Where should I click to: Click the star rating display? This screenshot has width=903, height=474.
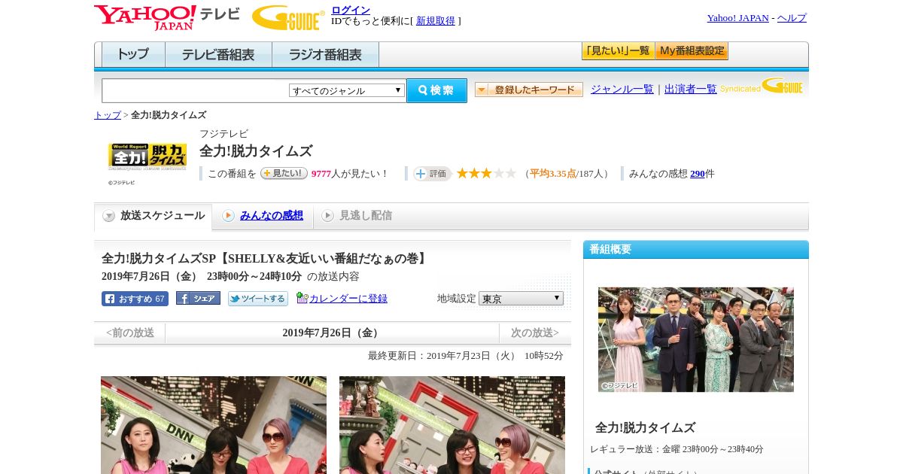tap(486, 173)
